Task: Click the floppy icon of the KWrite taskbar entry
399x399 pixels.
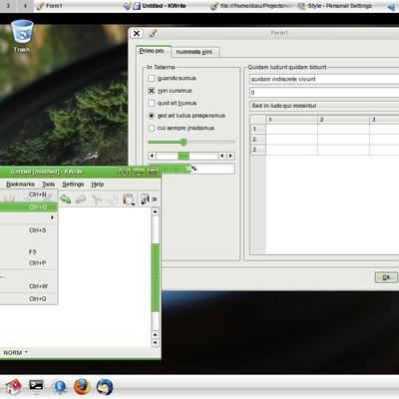Action: point(137,6)
